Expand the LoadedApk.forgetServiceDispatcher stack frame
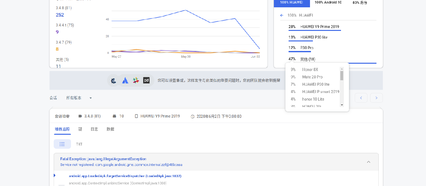The width and height of the screenshot is (426, 186). coord(54,175)
